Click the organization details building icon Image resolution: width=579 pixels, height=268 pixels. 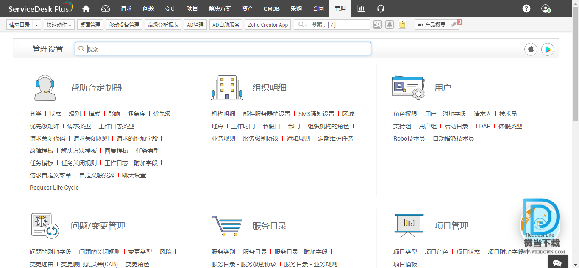pos(227,88)
